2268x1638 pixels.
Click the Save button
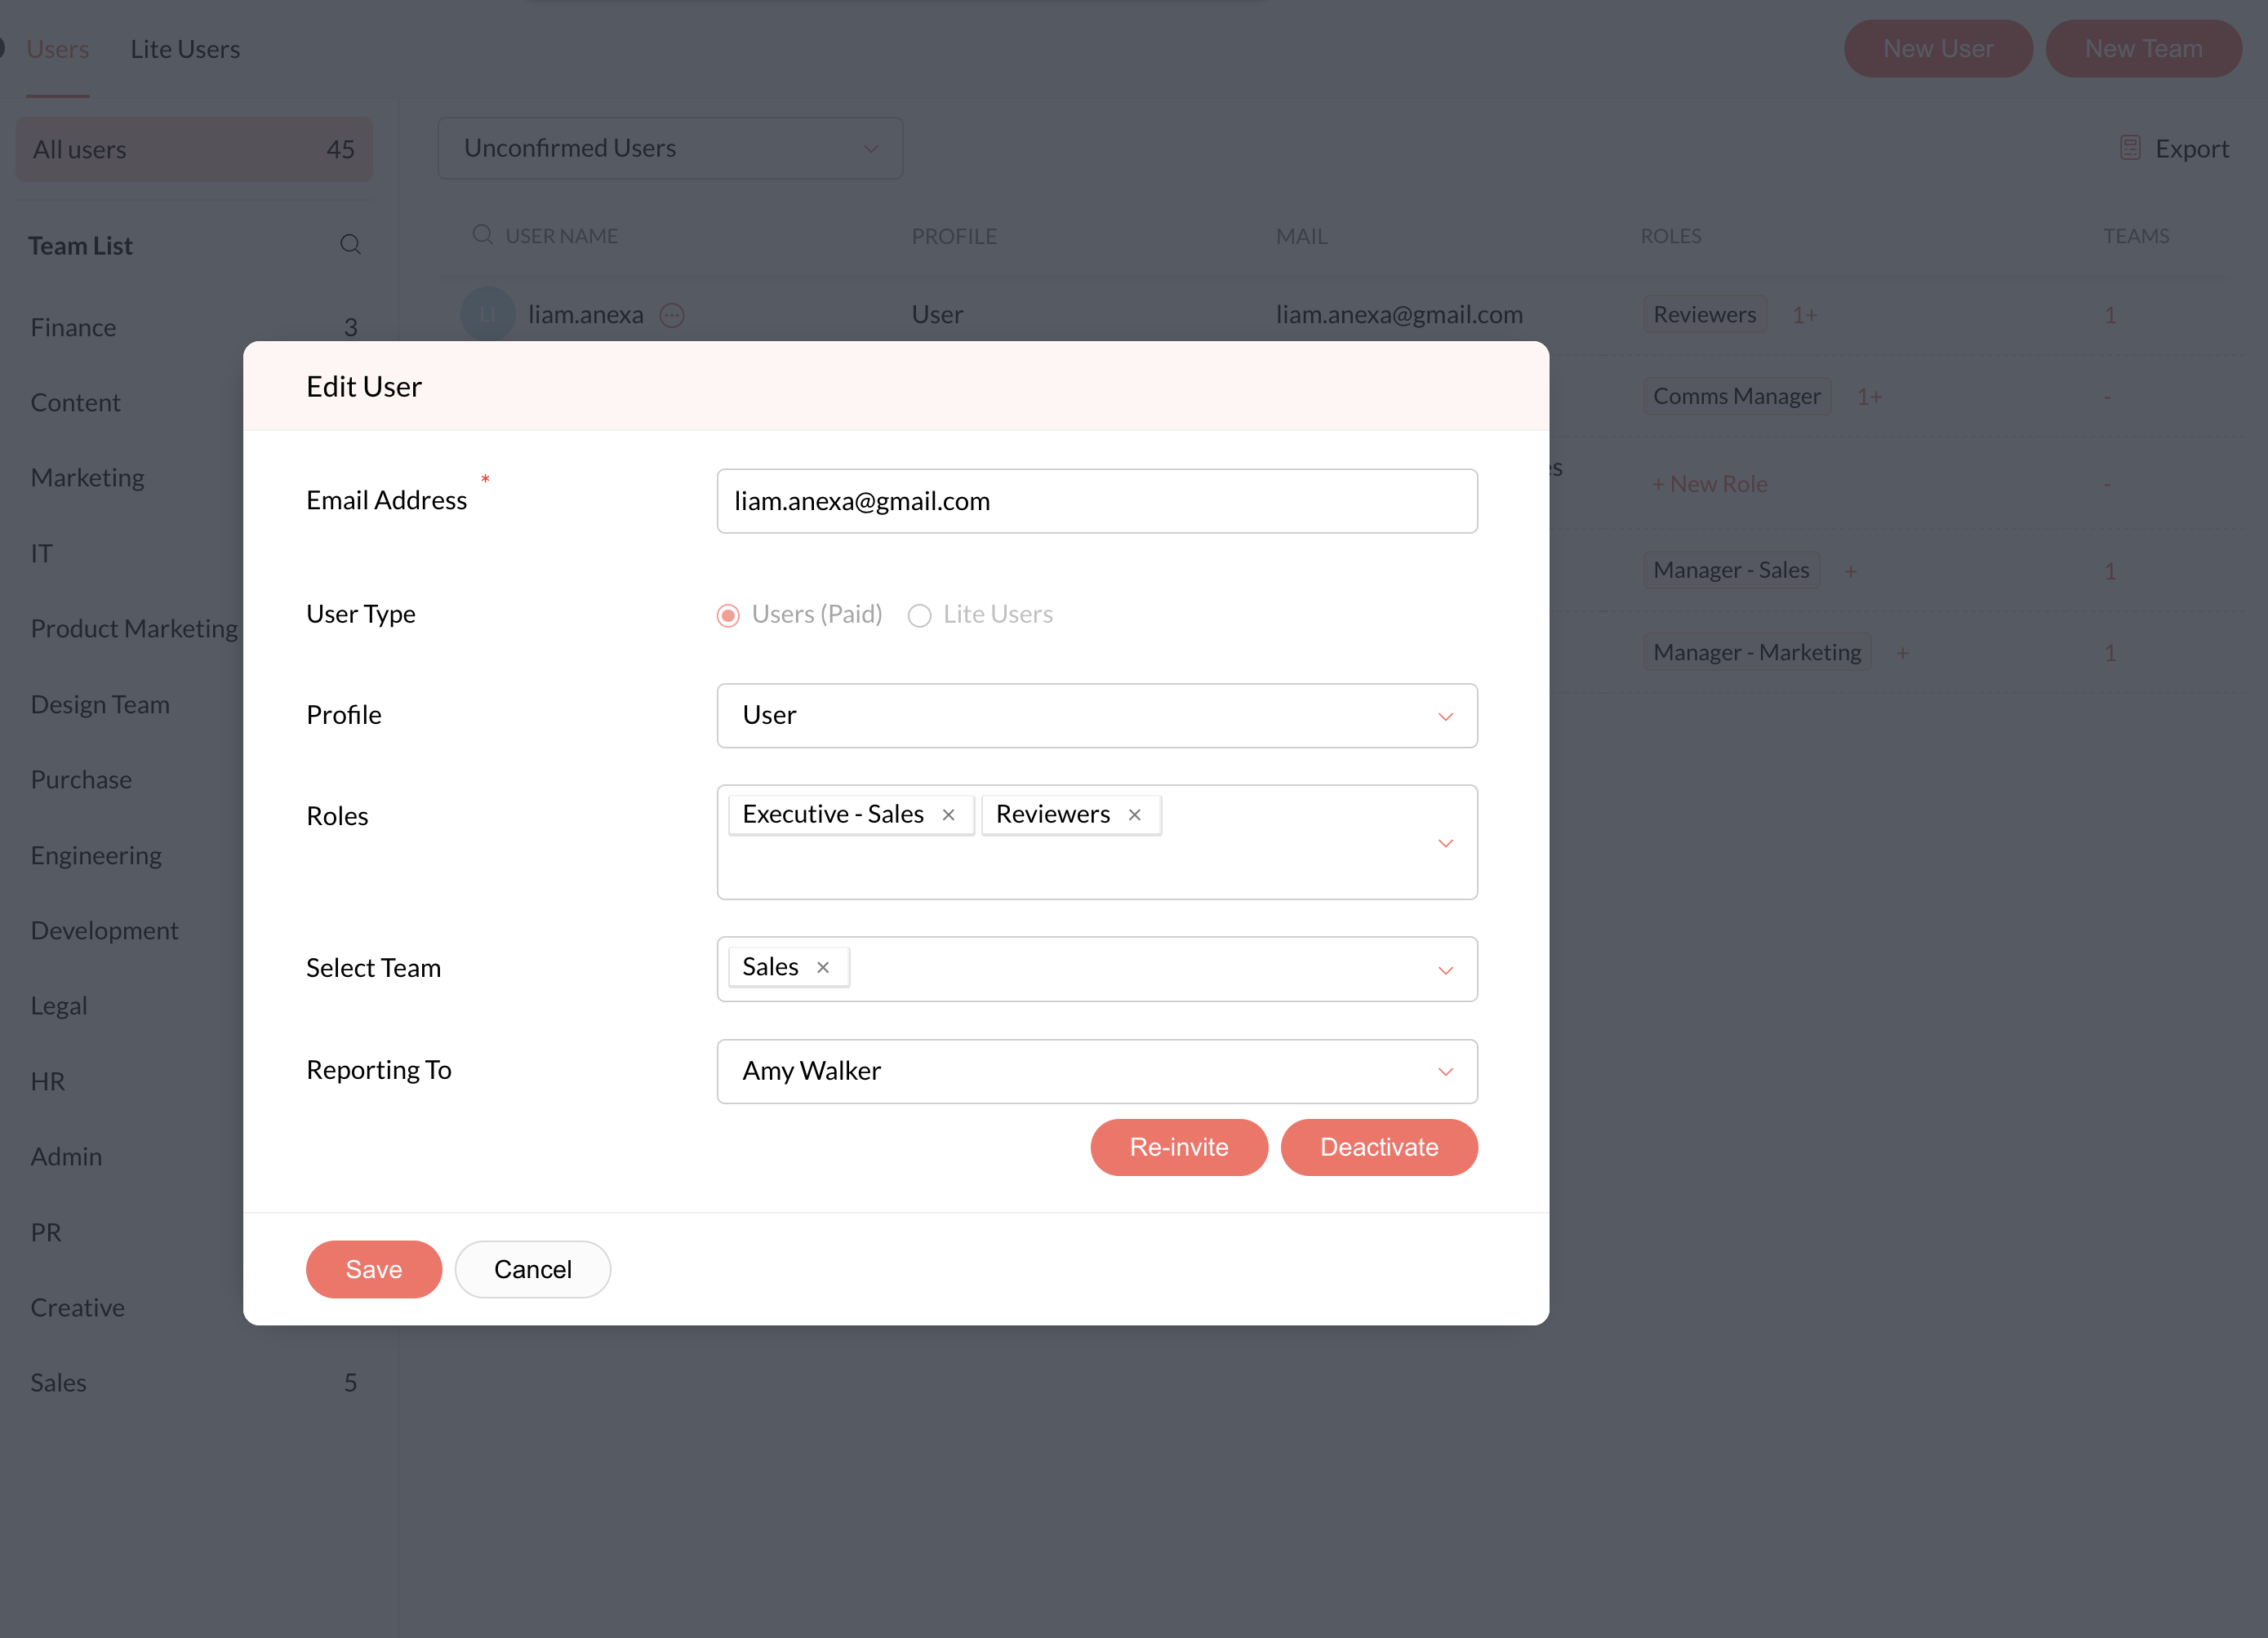coord(373,1269)
